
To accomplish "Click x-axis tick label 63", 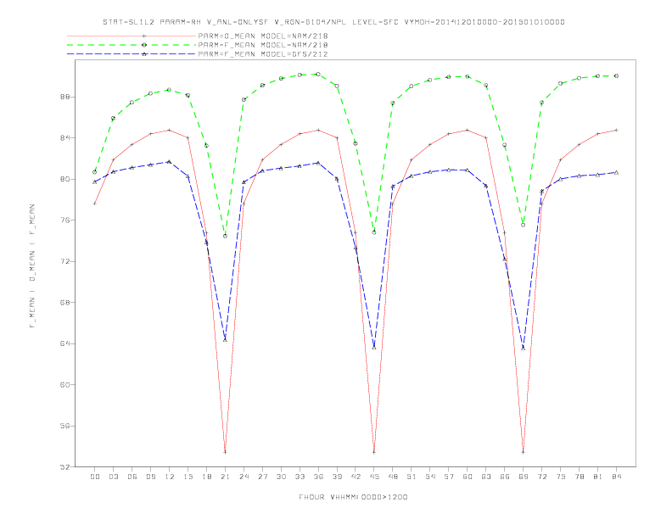I will 486,477.
